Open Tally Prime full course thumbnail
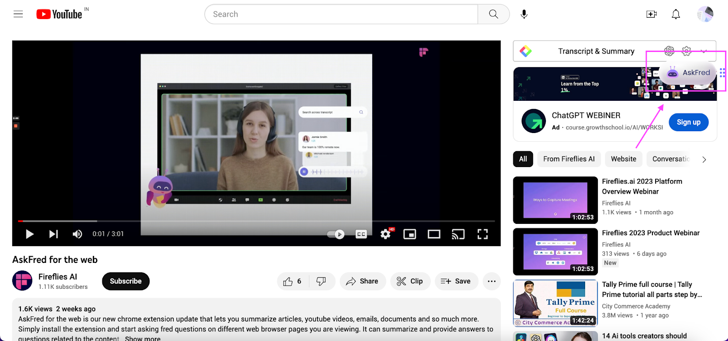Screen dimensions: 728x341 coord(556,303)
